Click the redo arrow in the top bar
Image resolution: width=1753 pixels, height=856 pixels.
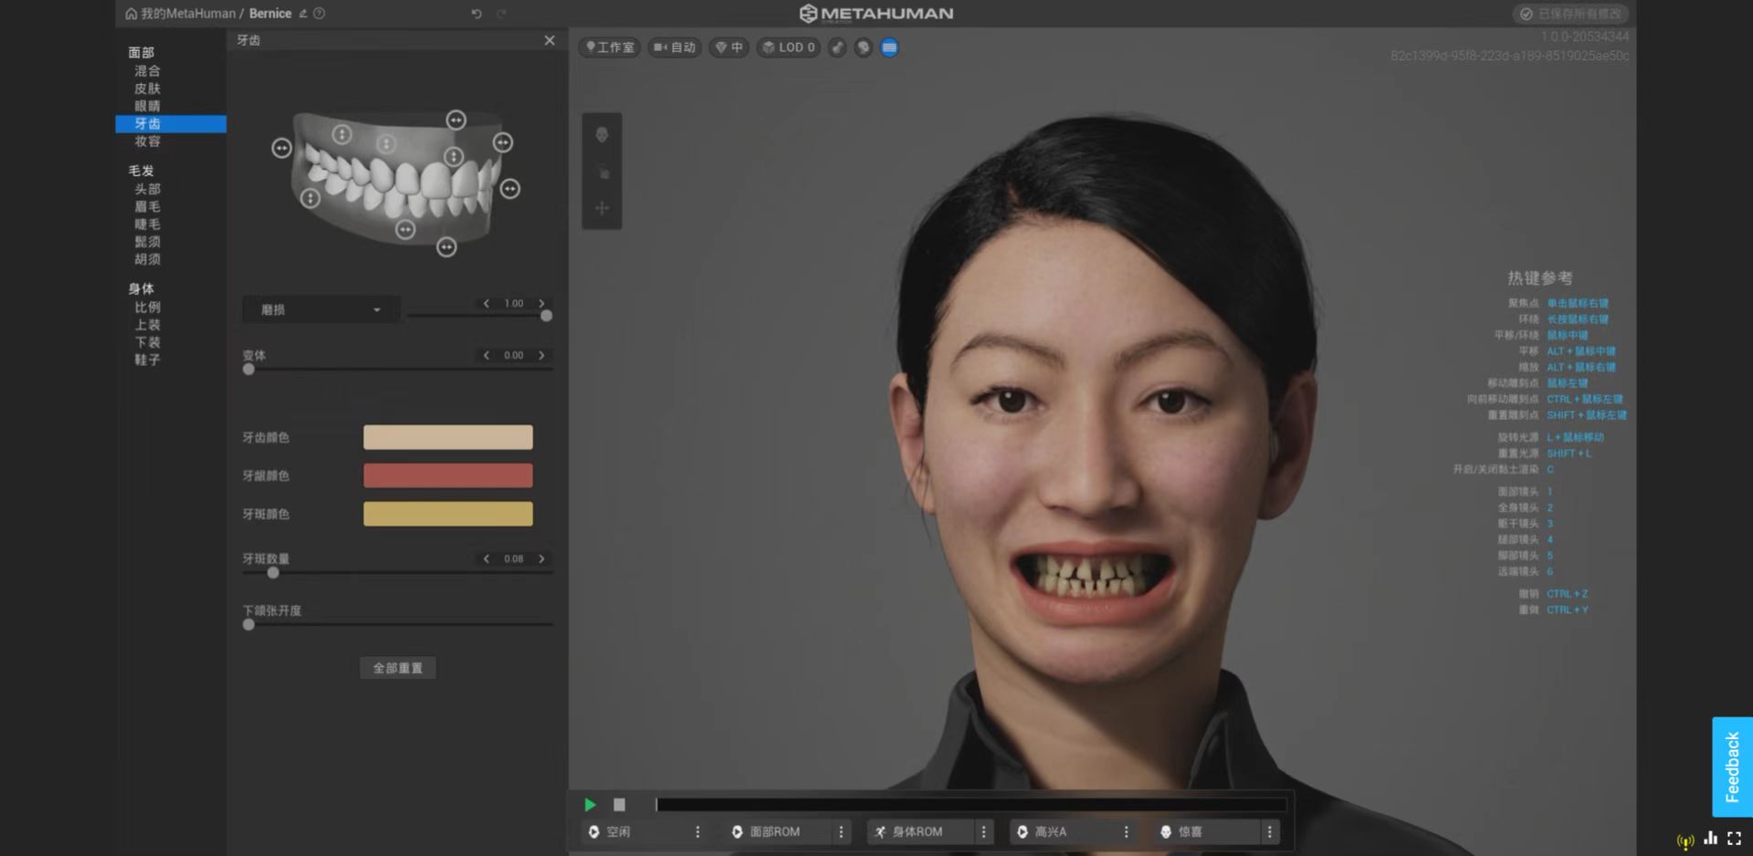(x=501, y=14)
